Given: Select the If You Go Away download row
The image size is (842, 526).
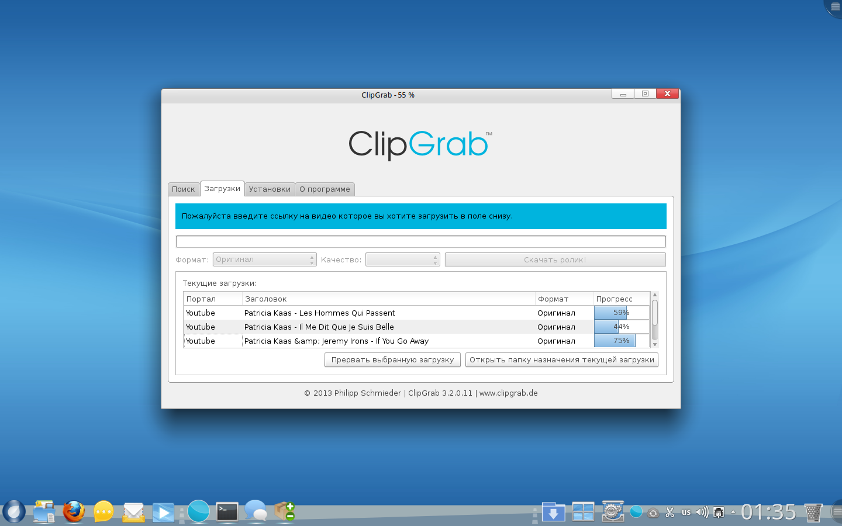Looking at the screenshot, I should click(x=416, y=341).
